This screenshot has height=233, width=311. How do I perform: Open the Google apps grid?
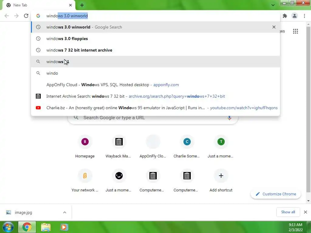(x=295, y=31)
